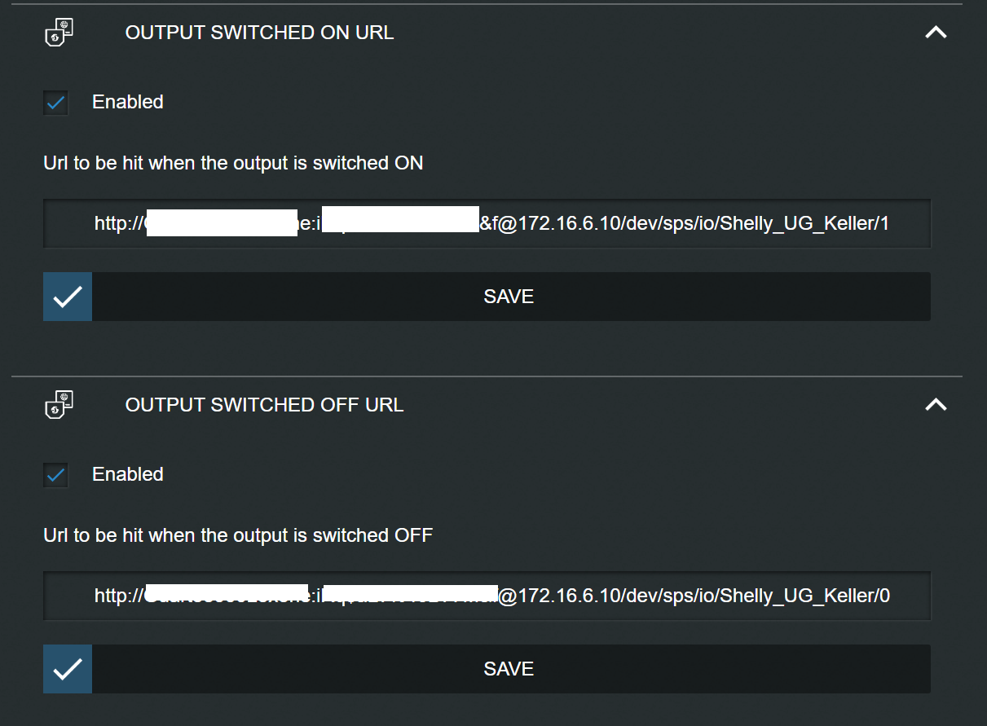Click the Enabled label under Output Switched ON
The width and height of the screenshot is (987, 726).
tap(127, 102)
